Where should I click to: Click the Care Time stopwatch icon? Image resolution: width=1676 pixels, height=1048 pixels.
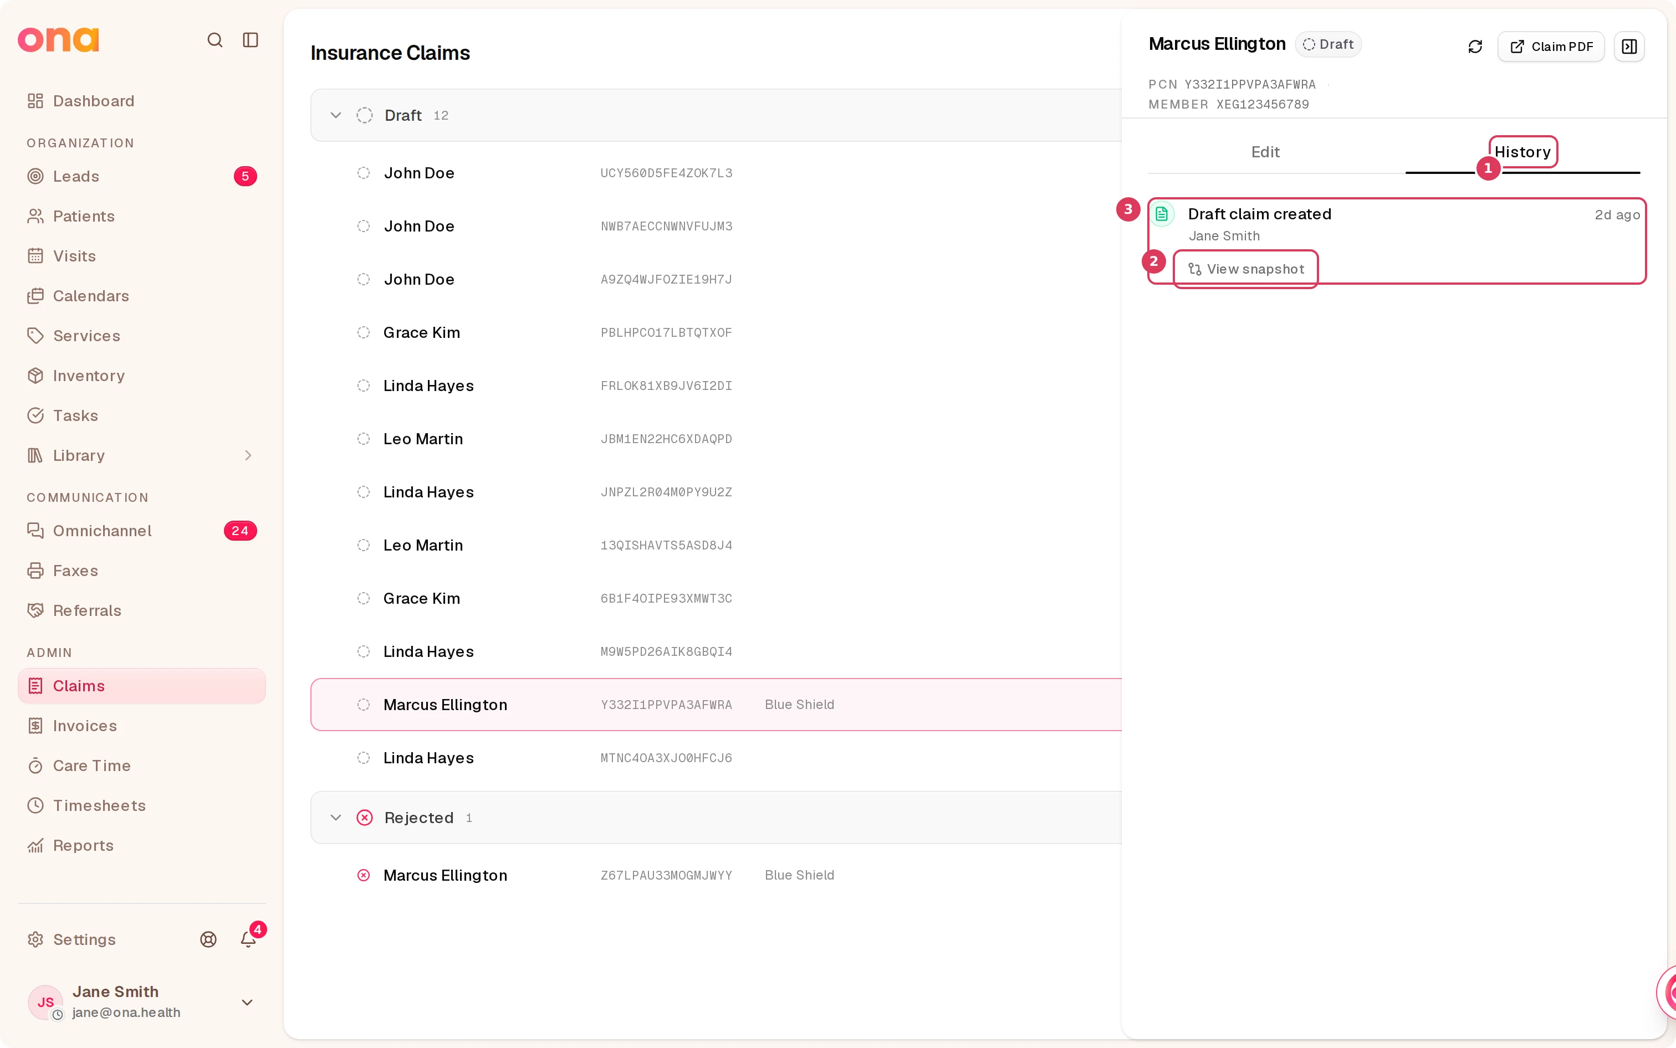point(35,766)
